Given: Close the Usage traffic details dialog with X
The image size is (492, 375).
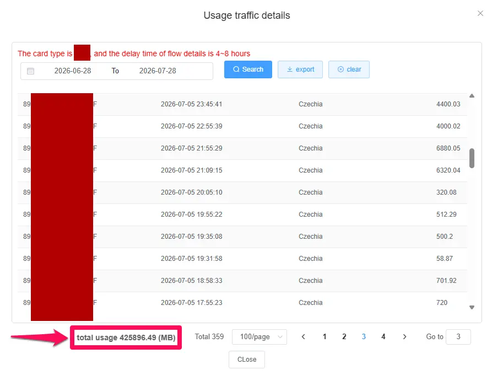Looking at the screenshot, I should [x=480, y=13].
